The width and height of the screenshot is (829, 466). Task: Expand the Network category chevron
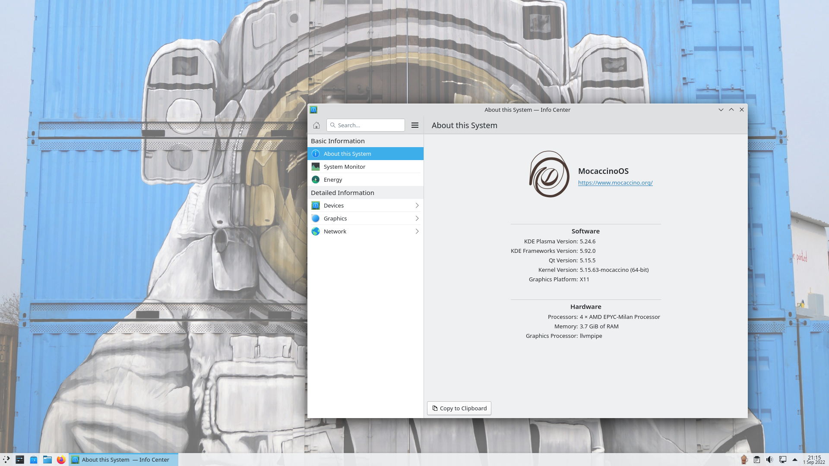417,231
